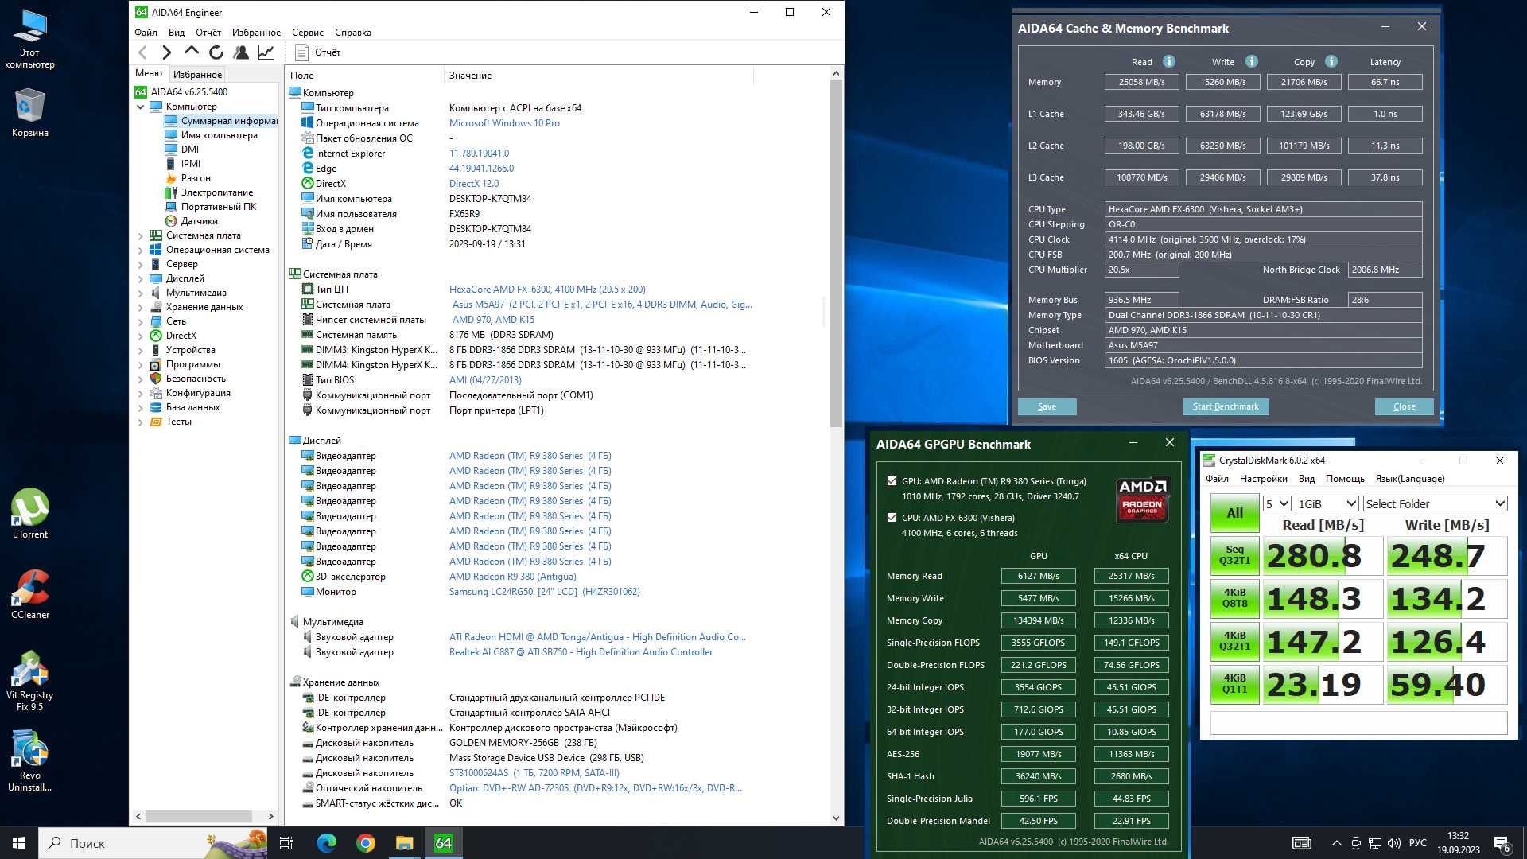The width and height of the screenshot is (1527, 859).
Task: Select Разгон in the tree
Action: click(x=196, y=178)
